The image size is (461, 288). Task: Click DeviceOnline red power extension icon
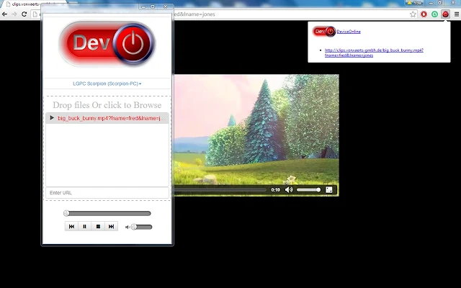tap(445, 14)
